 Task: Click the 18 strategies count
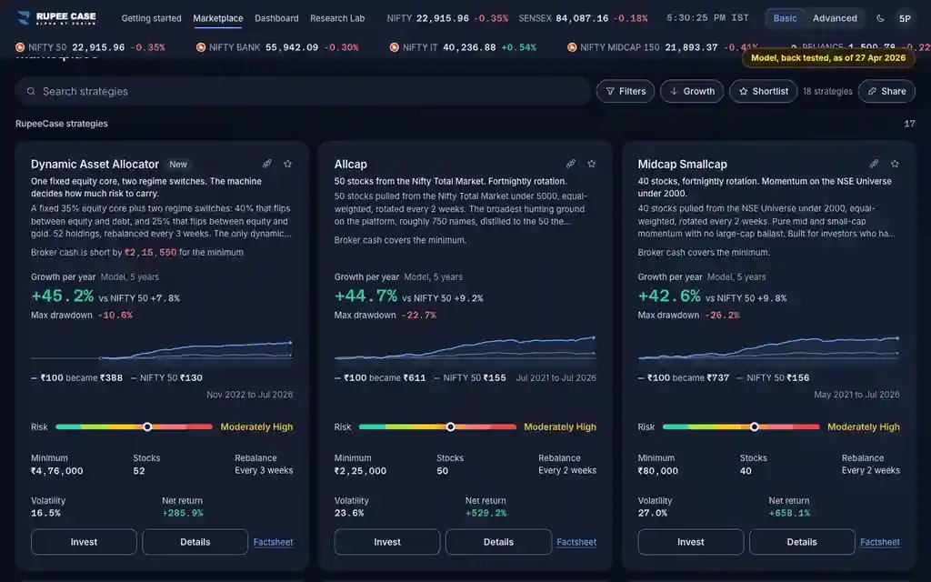(827, 92)
